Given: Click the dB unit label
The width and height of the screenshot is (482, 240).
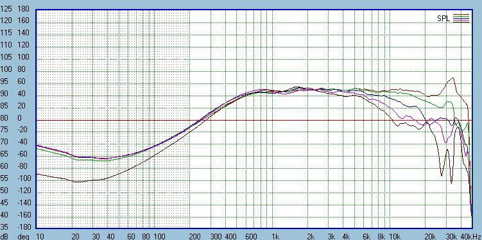Looking at the screenshot, I should pos(5,236).
